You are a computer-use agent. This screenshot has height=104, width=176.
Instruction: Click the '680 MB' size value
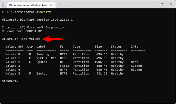coord(102,69)
